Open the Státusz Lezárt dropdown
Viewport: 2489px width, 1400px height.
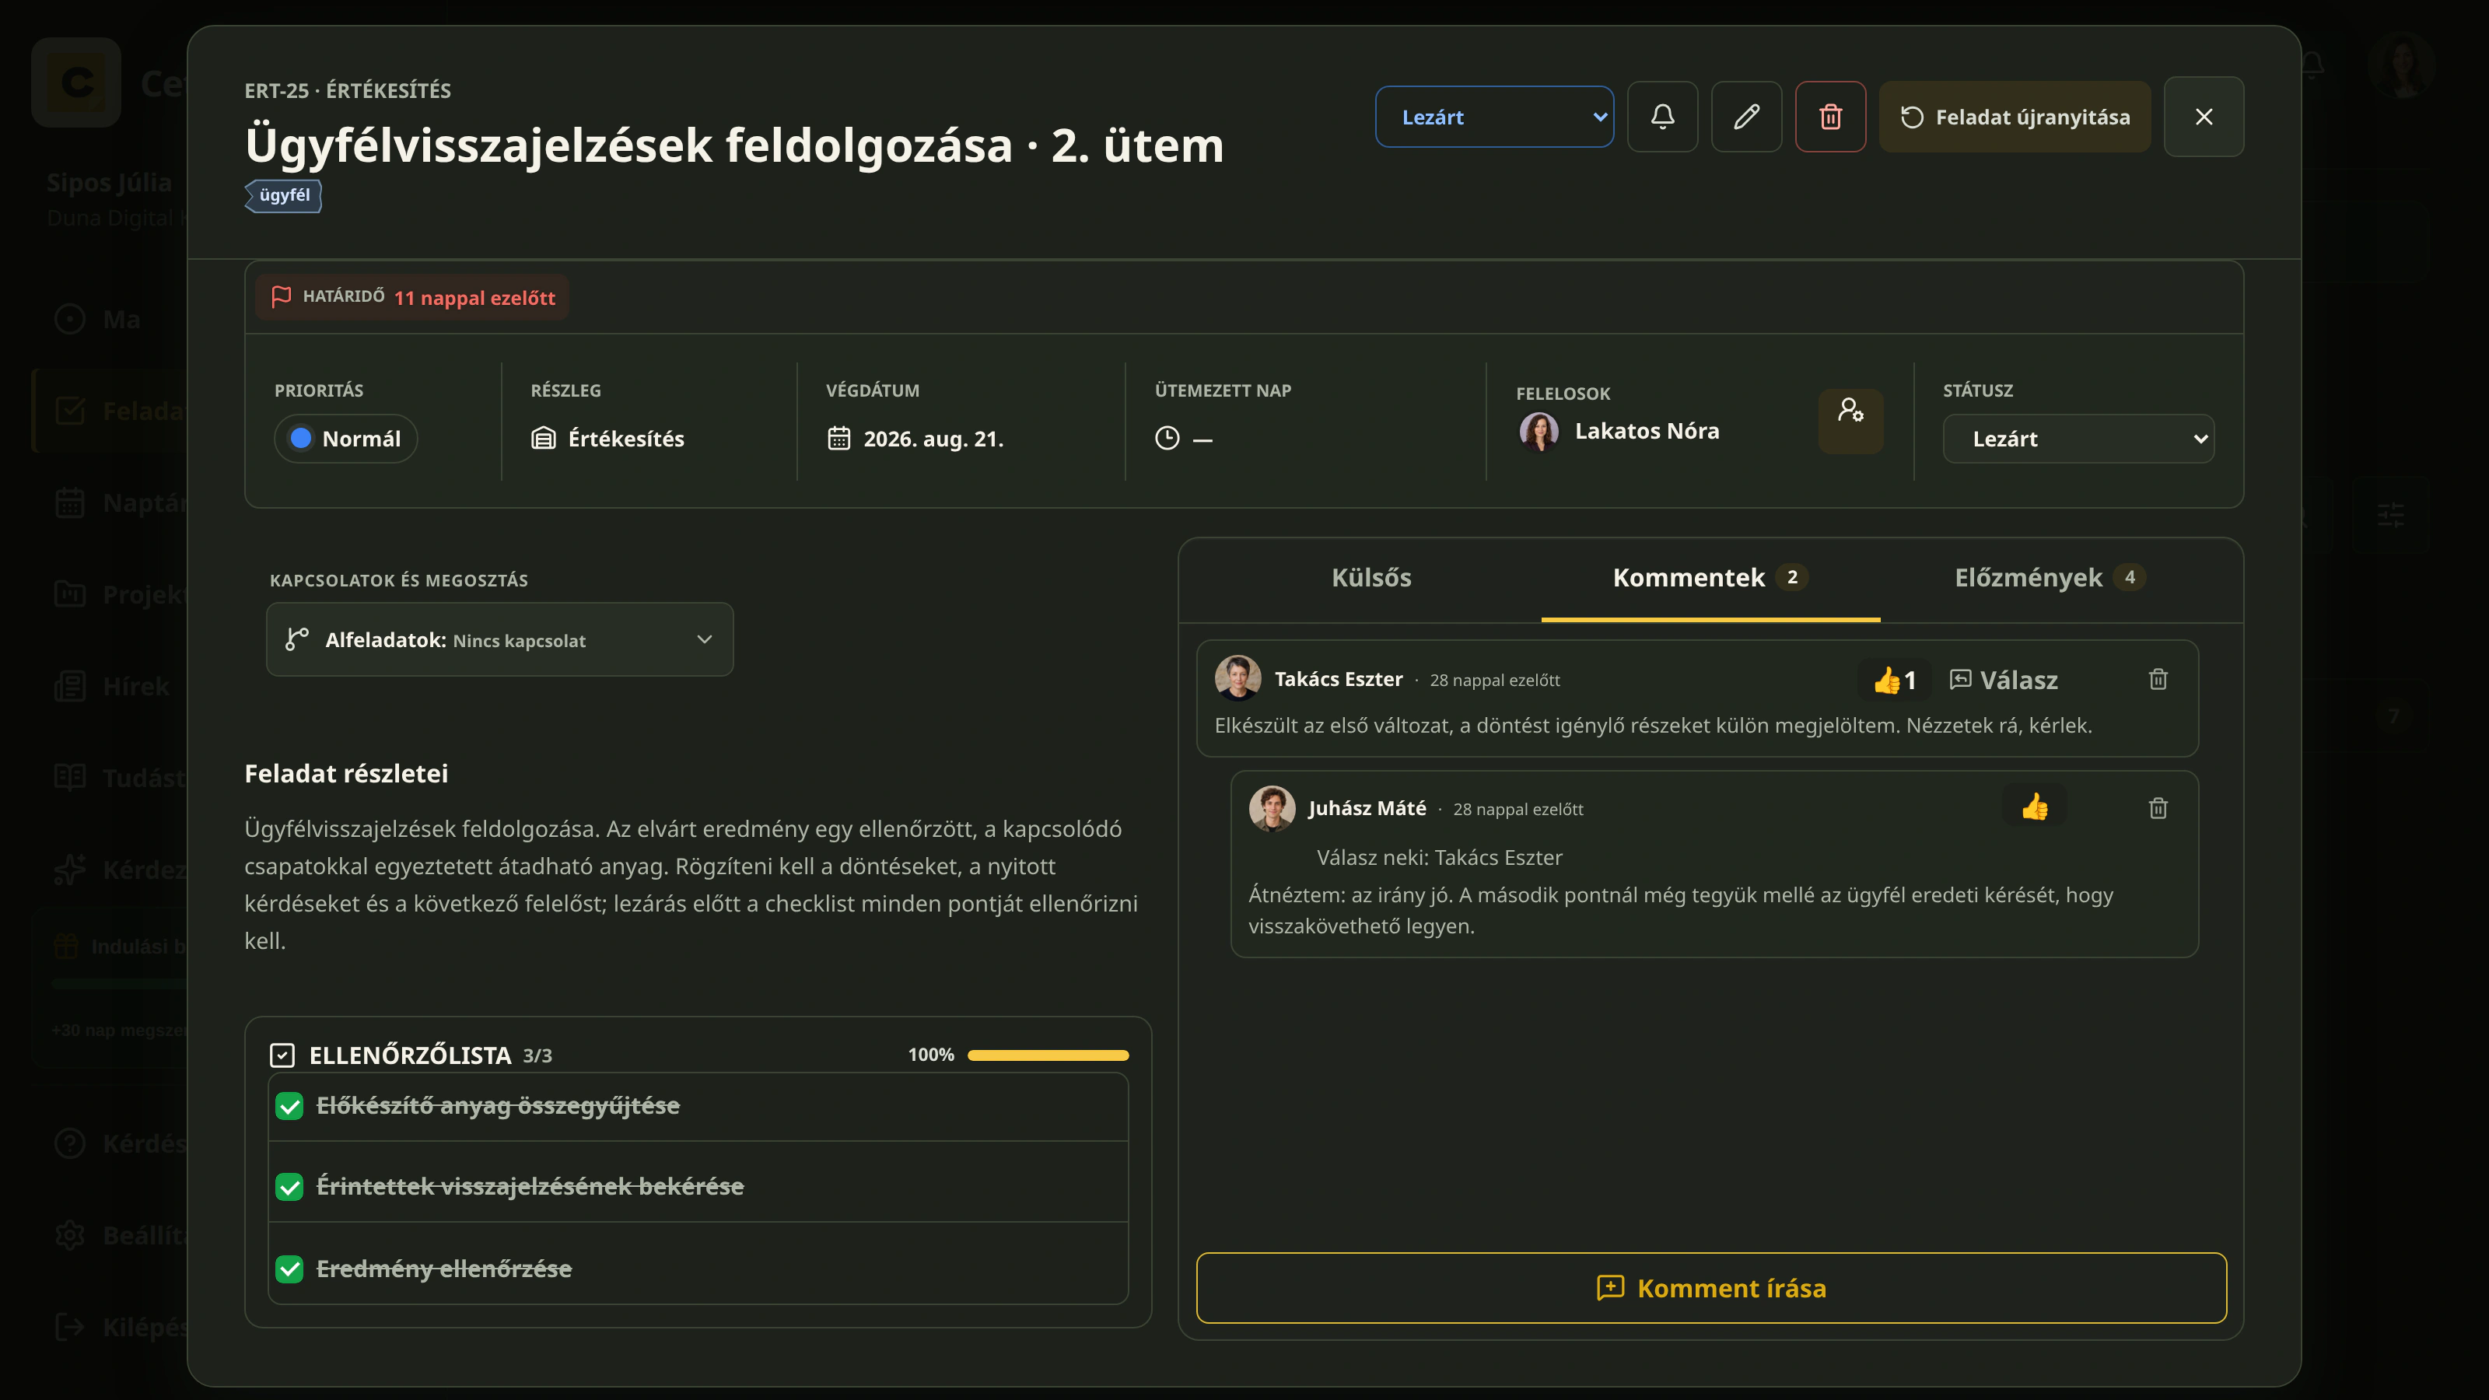click(2078, 439)
